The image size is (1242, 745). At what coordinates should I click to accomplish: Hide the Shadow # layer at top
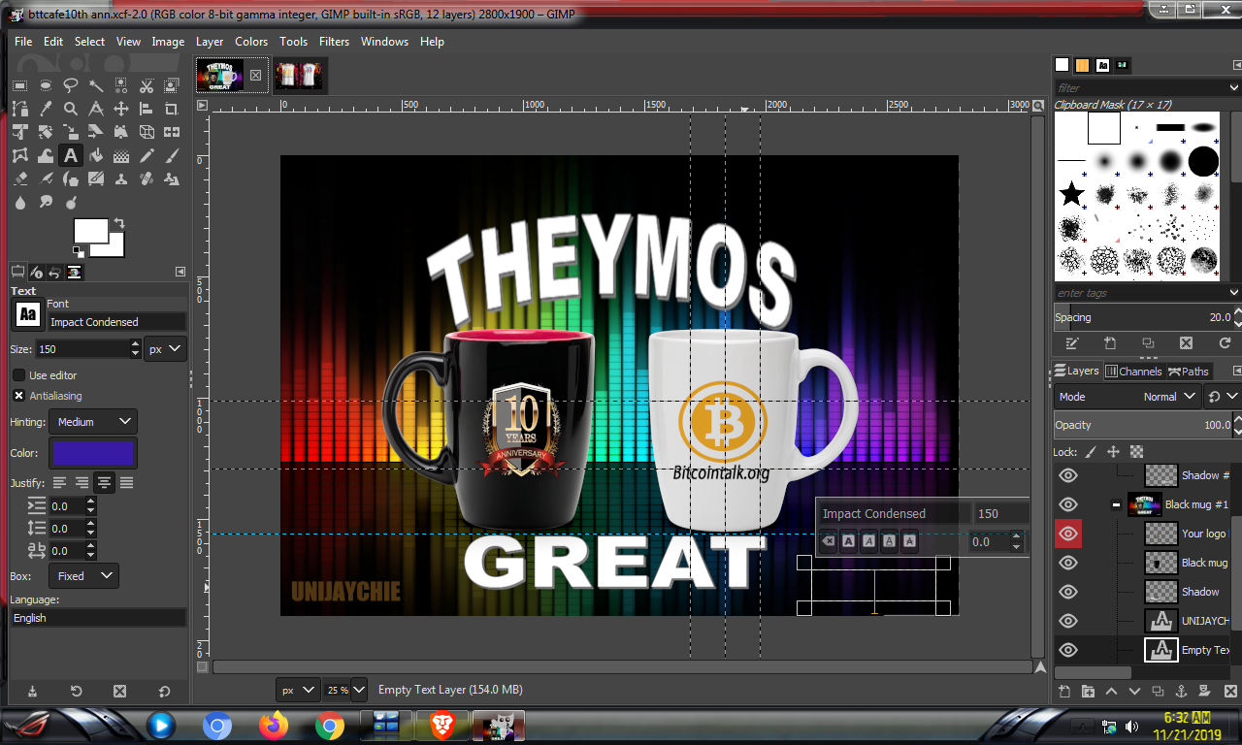[1068, 475]
